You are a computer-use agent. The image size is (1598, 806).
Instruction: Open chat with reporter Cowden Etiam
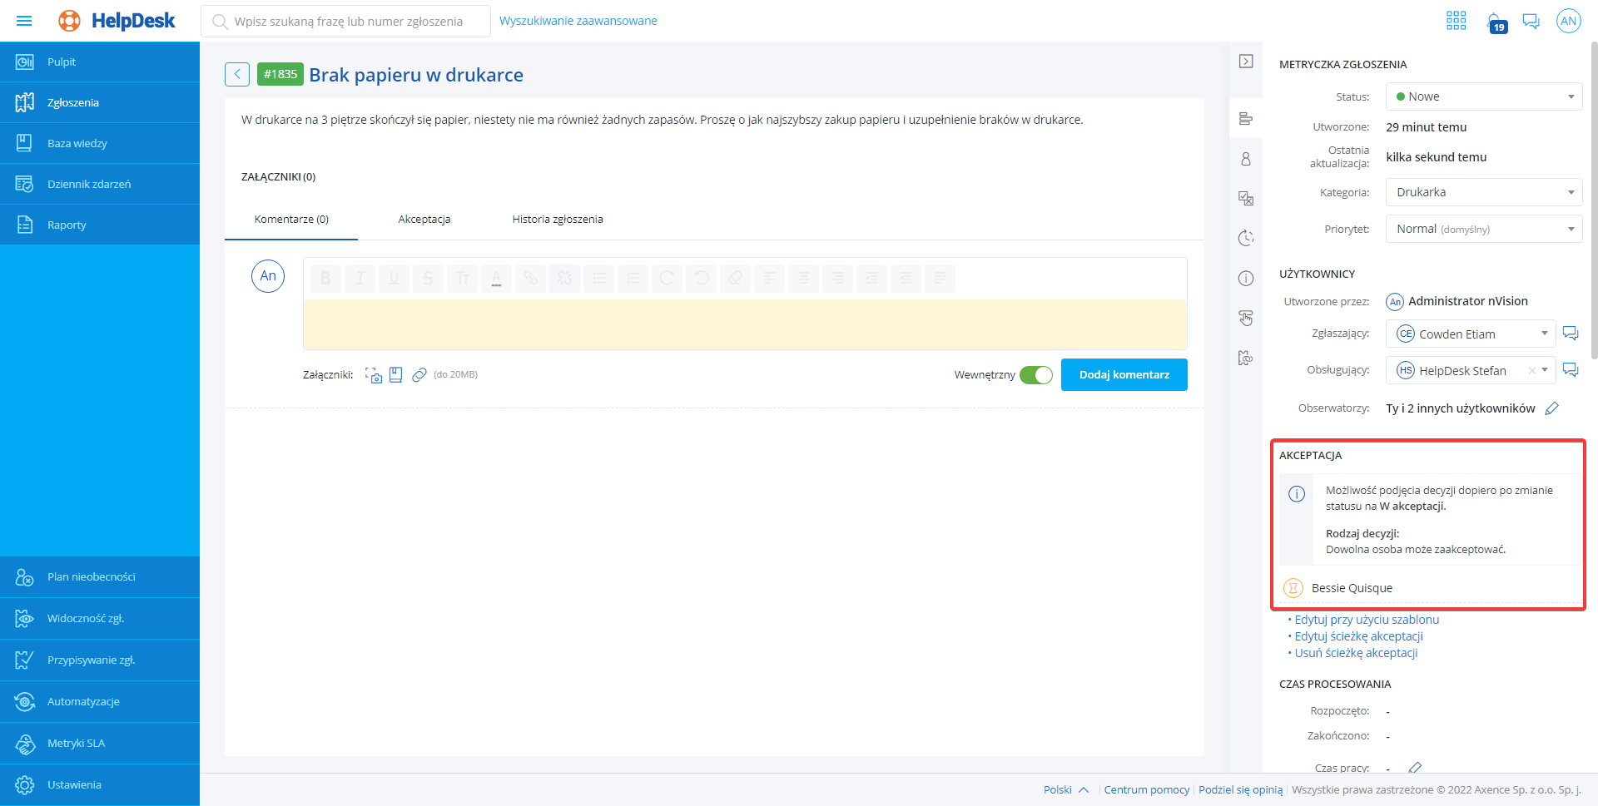1571,334
